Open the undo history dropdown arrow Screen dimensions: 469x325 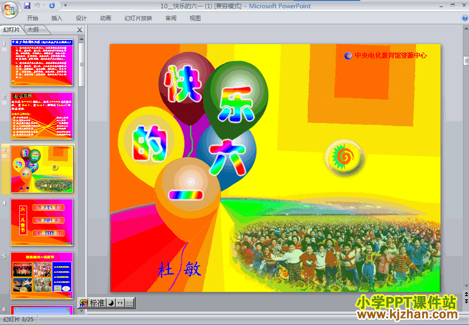tap(44, 6)
